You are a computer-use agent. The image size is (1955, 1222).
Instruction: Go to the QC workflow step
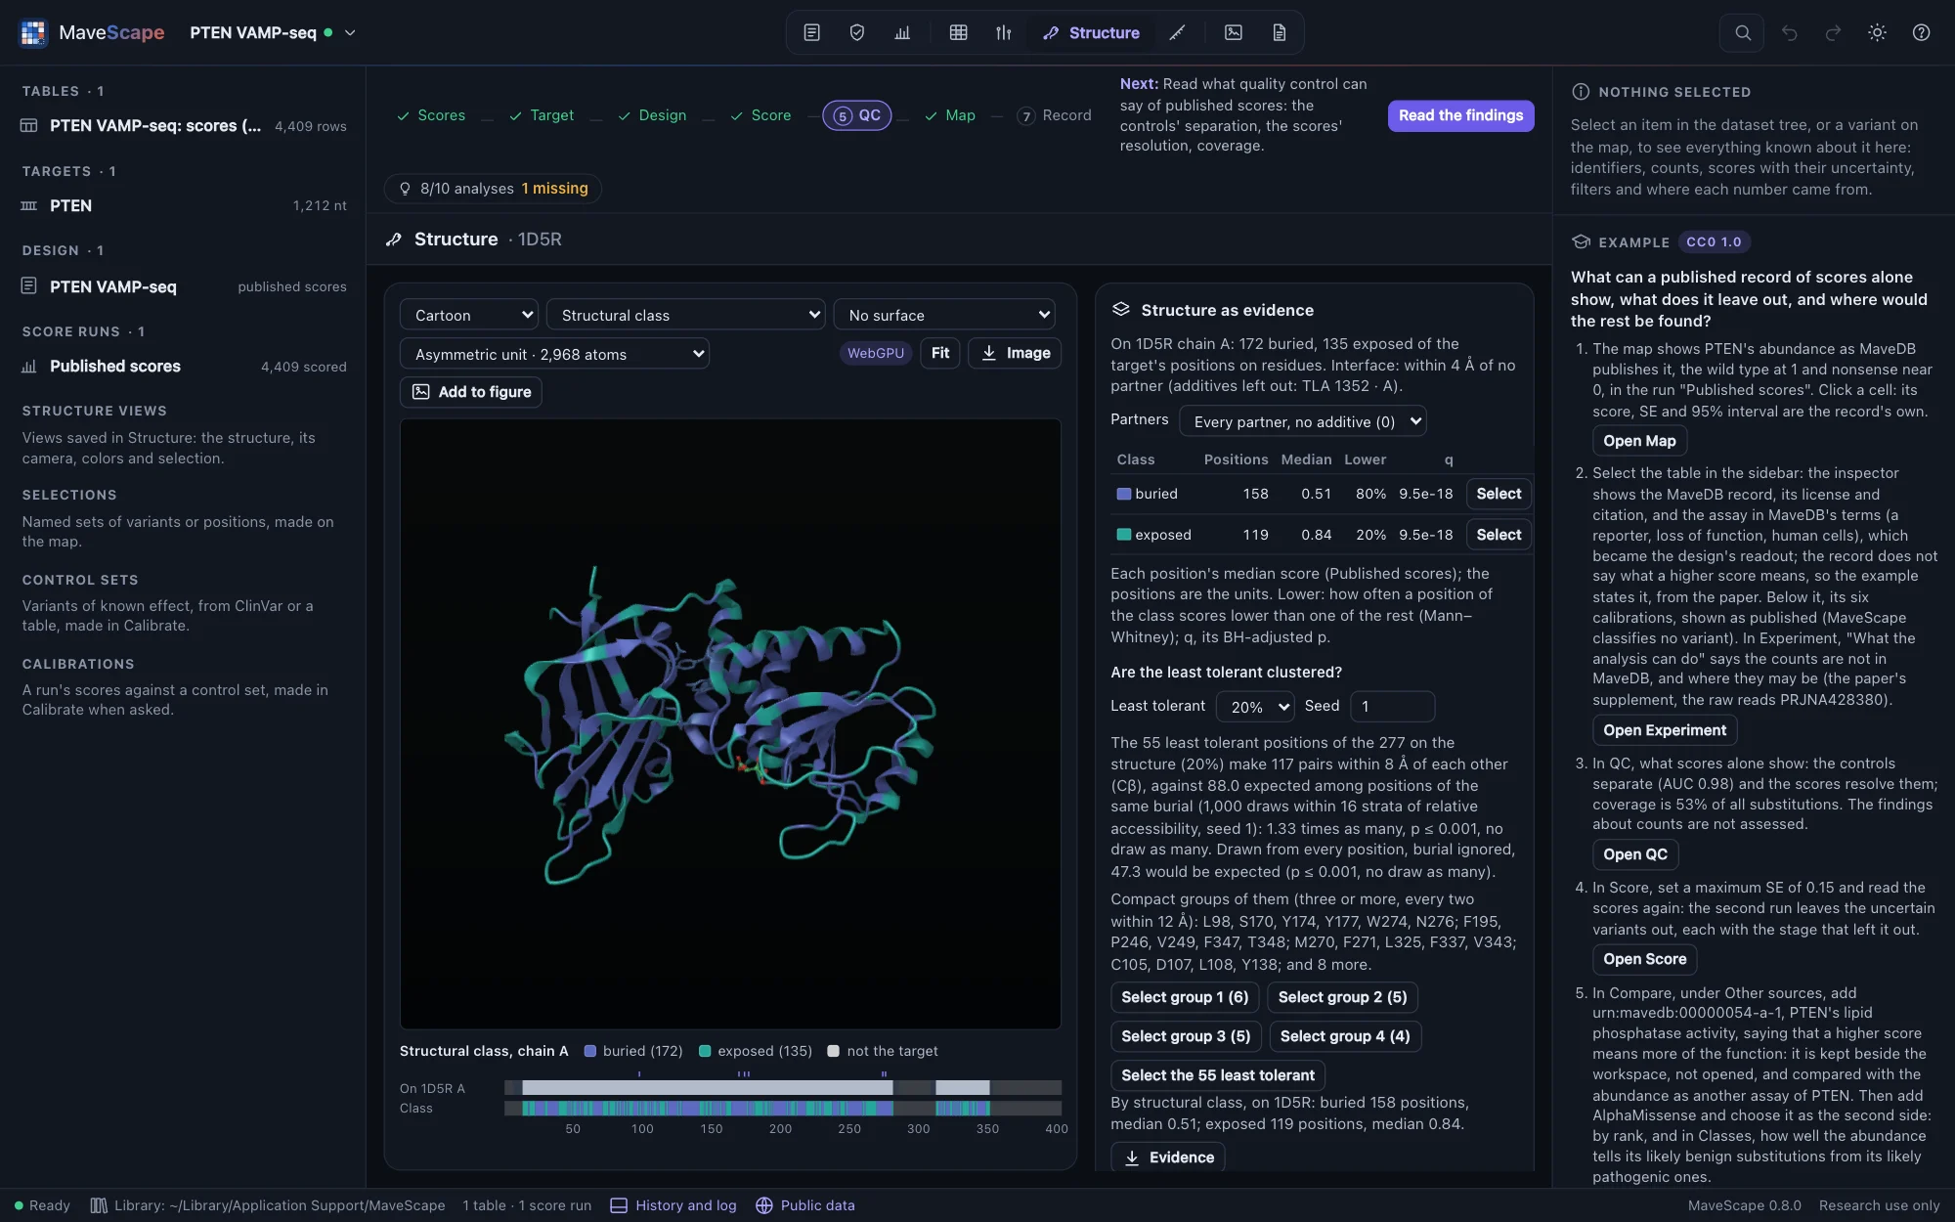[x=856, y=115]
